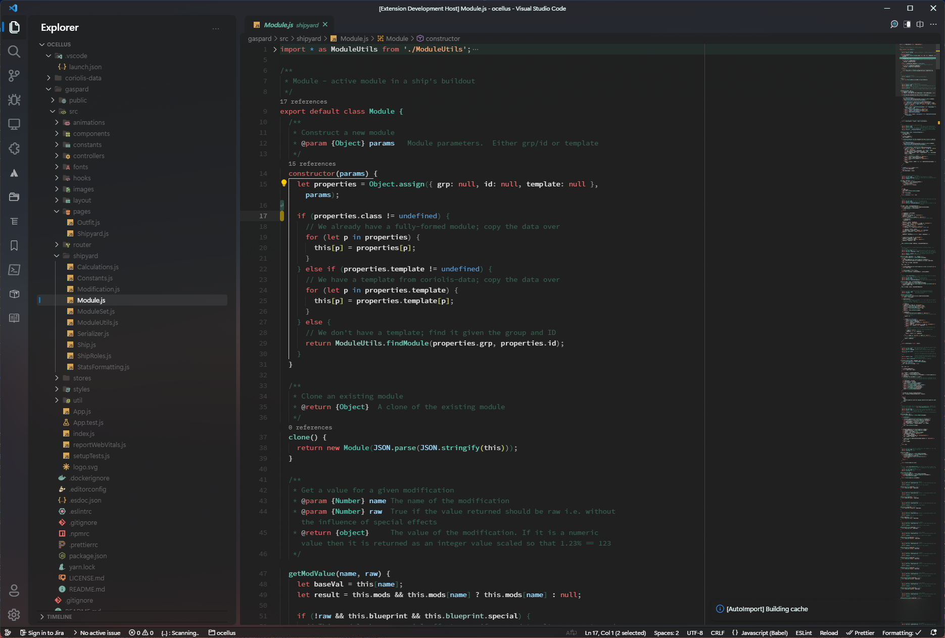This screenshot has height=638, width=945.
Task: Change the UTF-8 encoding
Action: tap(694, 632)
